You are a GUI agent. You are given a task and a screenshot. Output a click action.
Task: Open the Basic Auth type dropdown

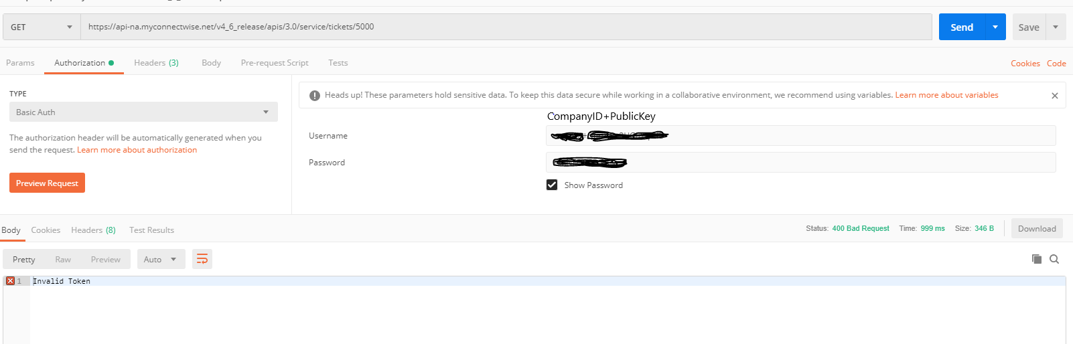point(143,112)
